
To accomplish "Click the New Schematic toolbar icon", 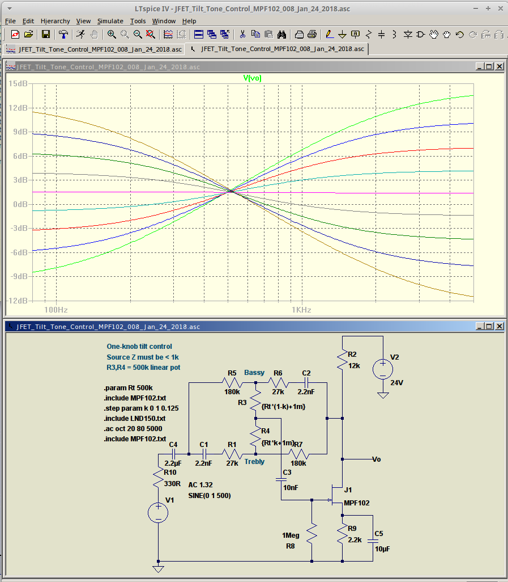I will [15, 35].
